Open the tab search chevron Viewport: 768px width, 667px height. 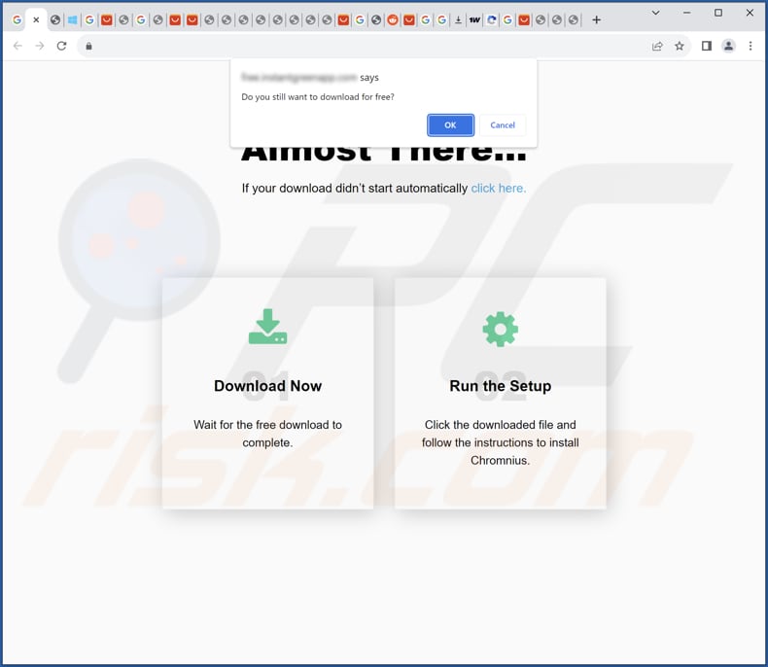[655, 13]
